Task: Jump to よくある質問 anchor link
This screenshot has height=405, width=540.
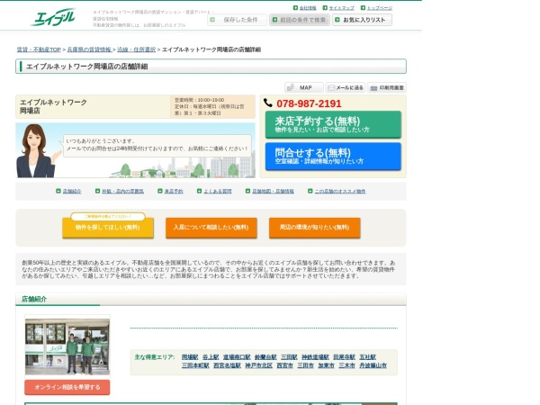Action: point(218,191)
